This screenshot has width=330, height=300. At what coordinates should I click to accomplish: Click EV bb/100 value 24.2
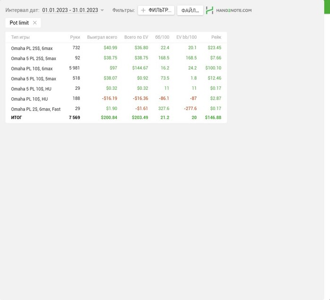[x=192, y=68]
